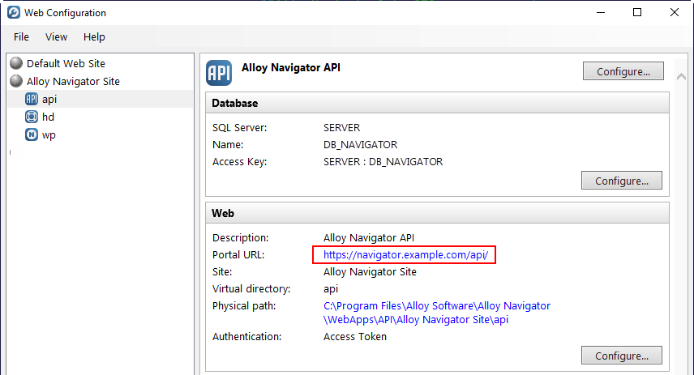
Task: Open the Help menu
Action: click(94, 37)
